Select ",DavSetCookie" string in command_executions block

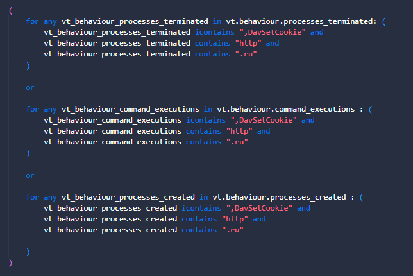pyautogui.click(x=264, y=121)
